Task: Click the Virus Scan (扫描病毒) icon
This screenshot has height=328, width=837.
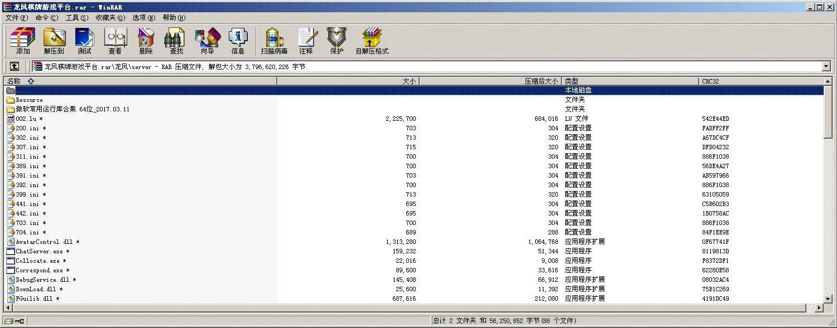Action: pos(274,41)
